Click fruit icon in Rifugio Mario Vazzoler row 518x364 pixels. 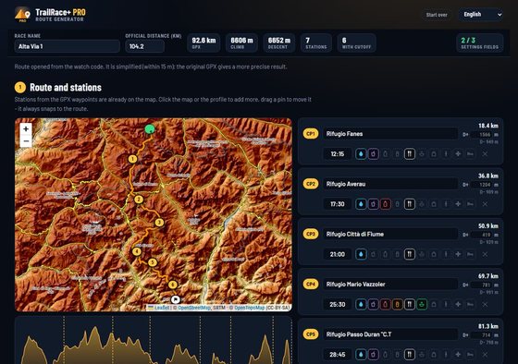[x=373, y=304]
